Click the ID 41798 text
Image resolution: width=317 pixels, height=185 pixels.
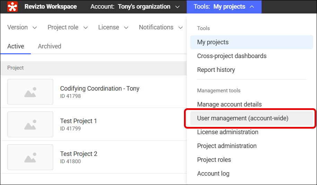tap(70, 96)
